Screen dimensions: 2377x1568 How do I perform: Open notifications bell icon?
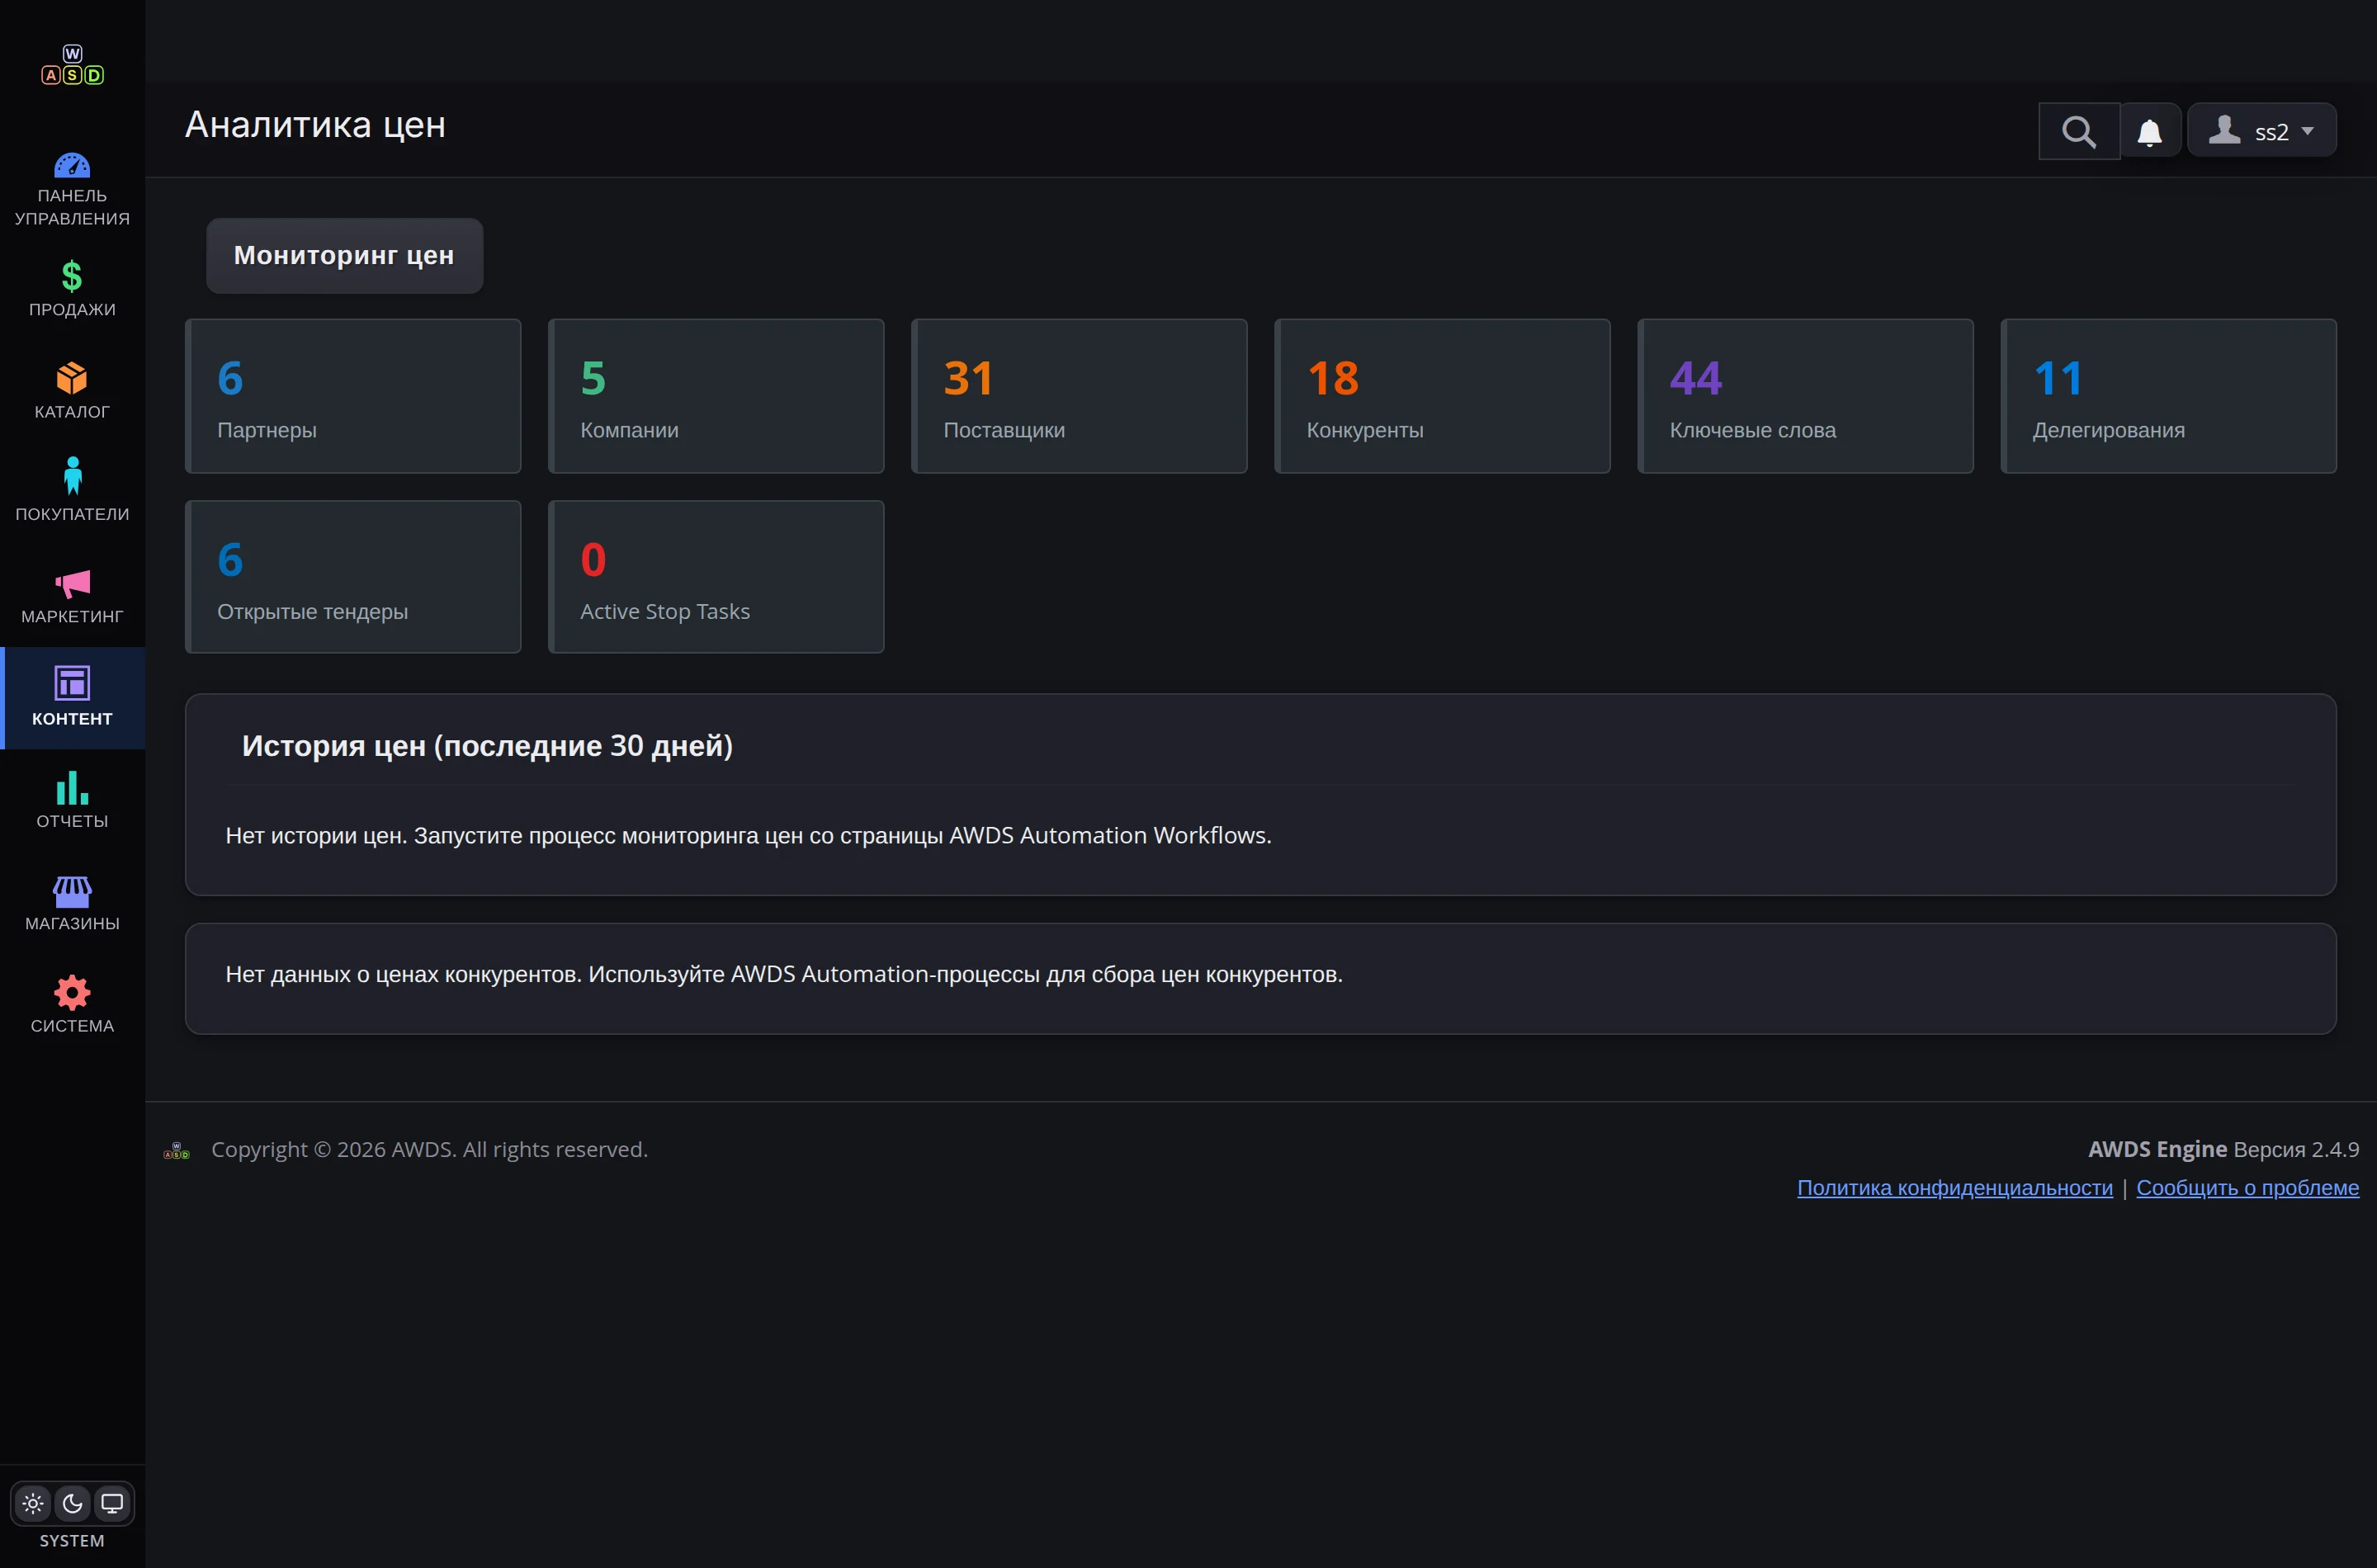(x=2150, y=131)
